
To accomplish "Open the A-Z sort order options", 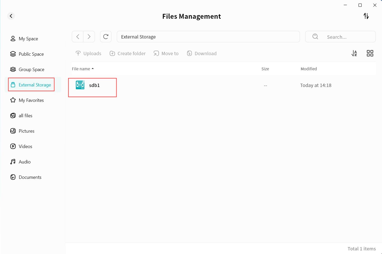I will pos(354,53).
